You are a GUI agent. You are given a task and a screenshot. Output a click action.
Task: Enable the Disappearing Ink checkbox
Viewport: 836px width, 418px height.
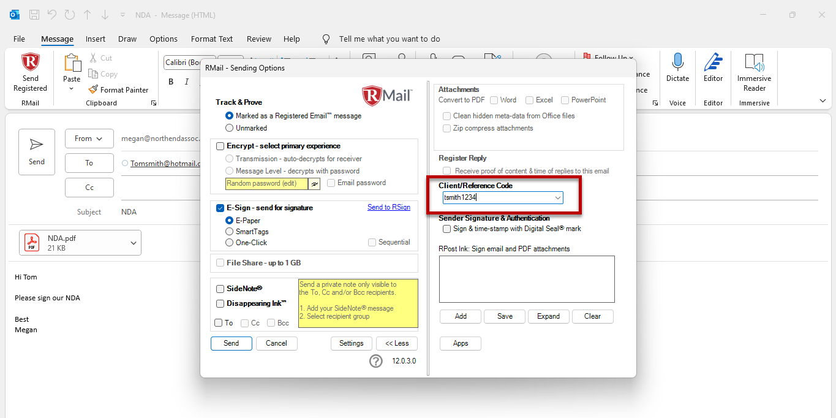tap(220, 303)
